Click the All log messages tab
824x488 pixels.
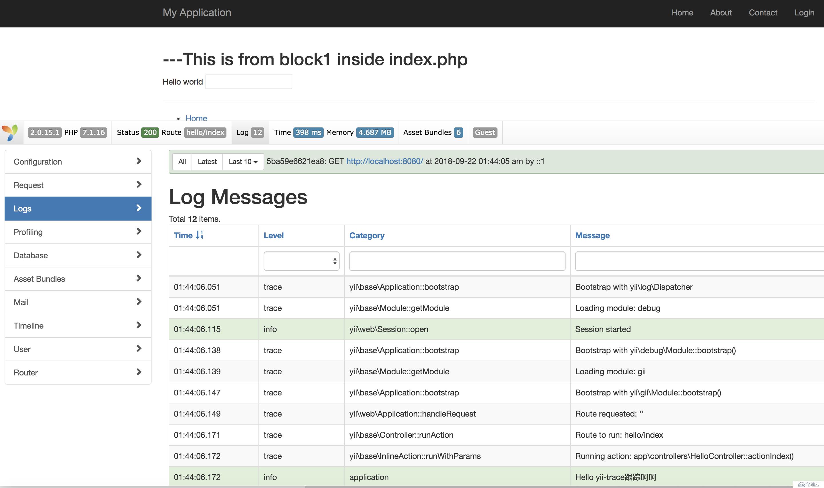[x=182, y=161]
